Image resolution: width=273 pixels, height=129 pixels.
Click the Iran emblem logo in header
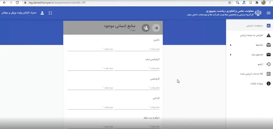(258, 13)
